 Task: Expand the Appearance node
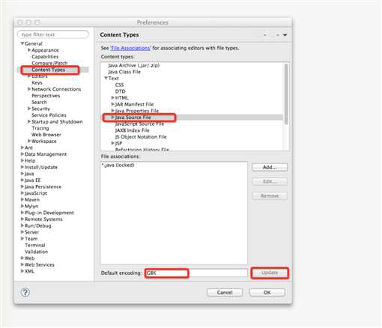pos(29,50)
